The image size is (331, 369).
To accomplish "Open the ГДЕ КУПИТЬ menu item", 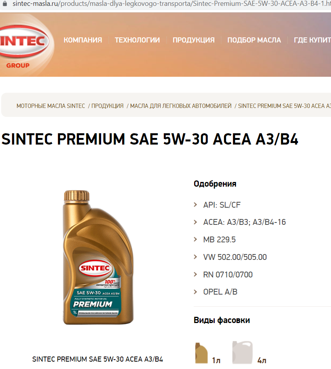I will [x=312, y=40].
